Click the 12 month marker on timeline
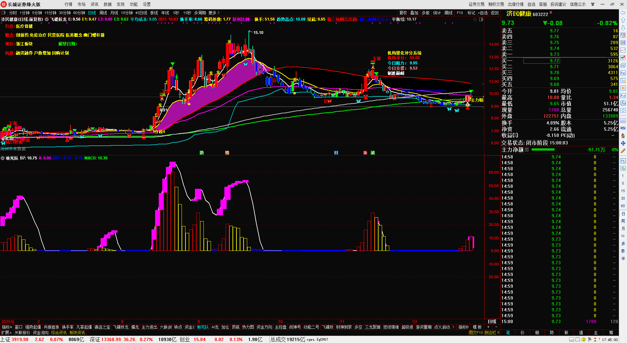Screen dimensions: 627x343 [x=415, y=322]
